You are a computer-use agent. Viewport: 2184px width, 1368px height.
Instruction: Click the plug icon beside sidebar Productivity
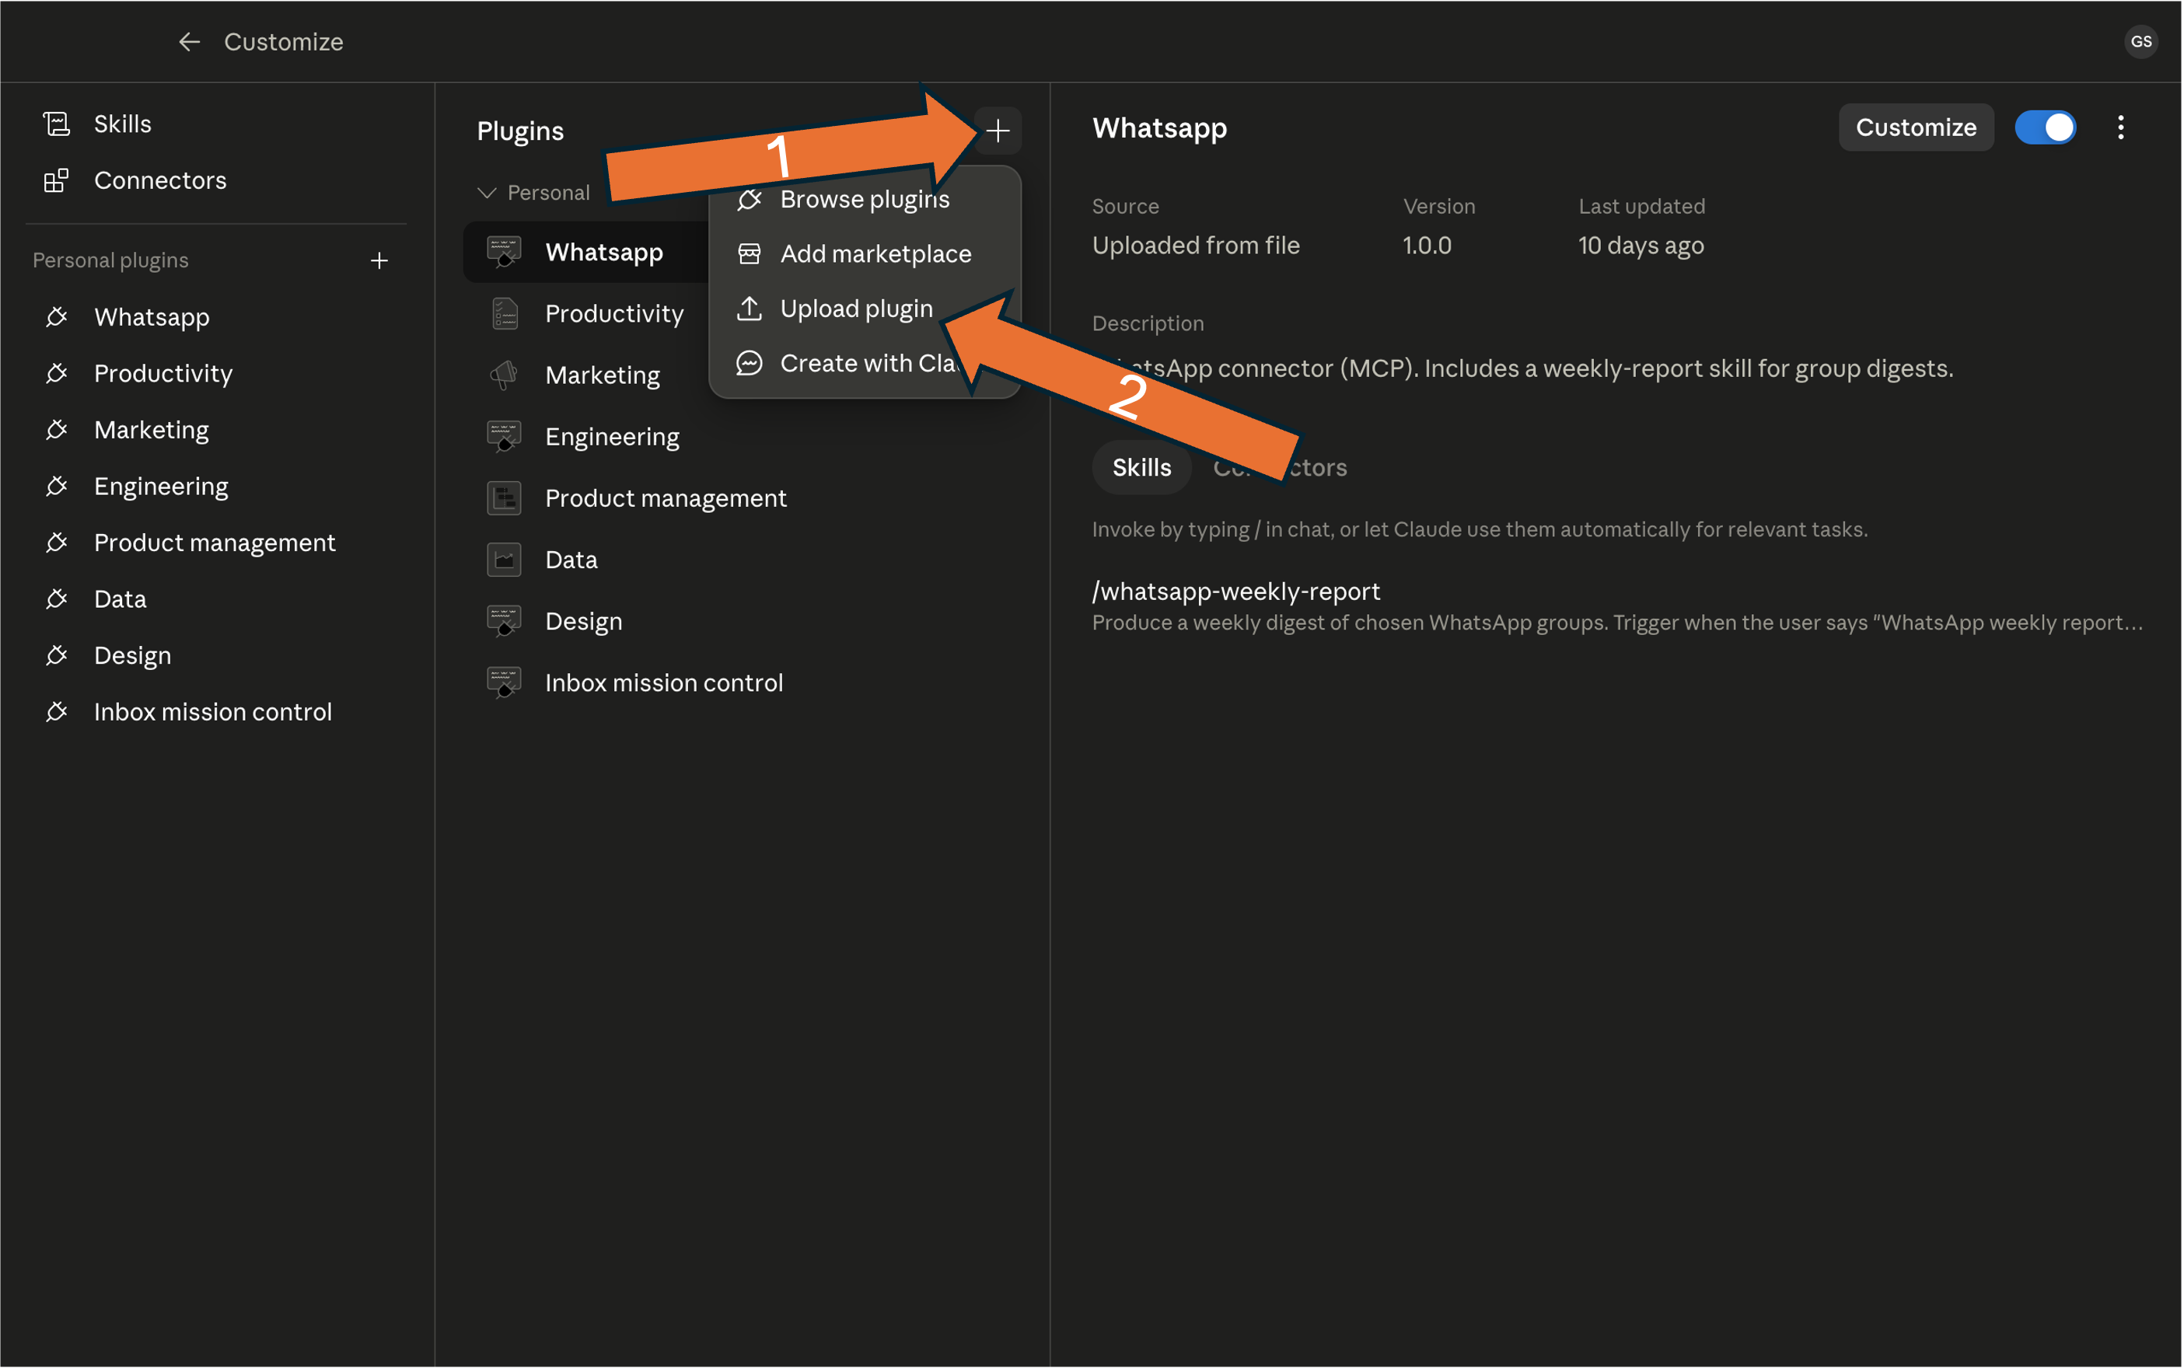tap(56, 373)
